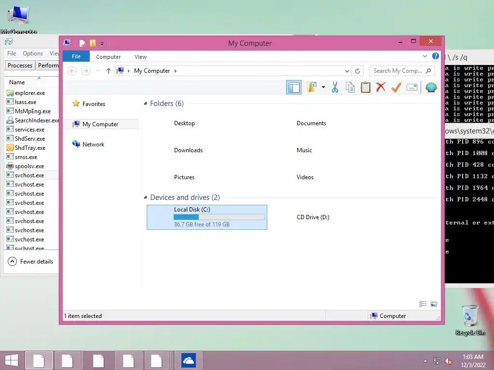Viewport: 494px width, 370px height.
Task: Click the Local Disk usage bar
Action: pyautogui.click(x=219, y=217)
